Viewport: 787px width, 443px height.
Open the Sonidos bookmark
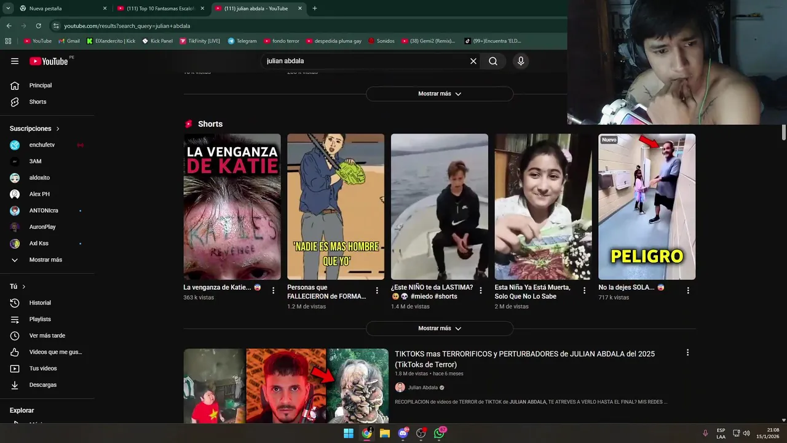(x=381, y=41)
